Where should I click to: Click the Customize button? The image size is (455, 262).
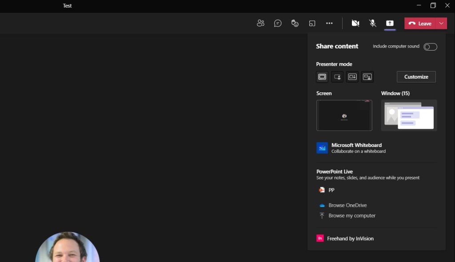click(x=416, y=77)
